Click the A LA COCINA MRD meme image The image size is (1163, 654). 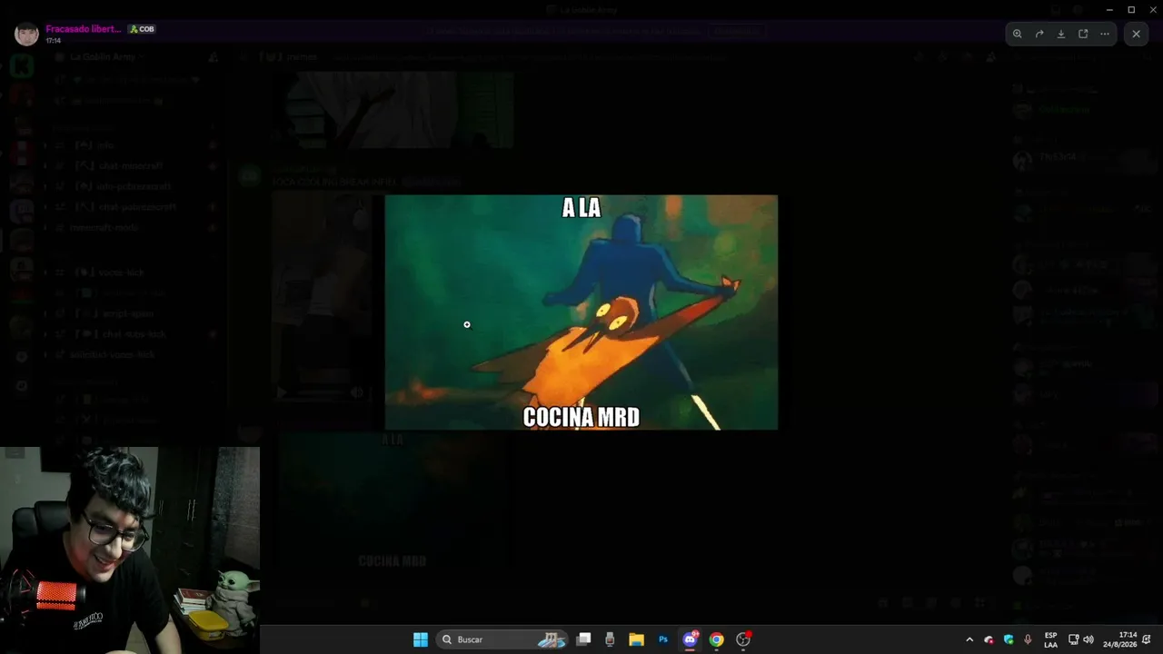click(x=581, y=312)
